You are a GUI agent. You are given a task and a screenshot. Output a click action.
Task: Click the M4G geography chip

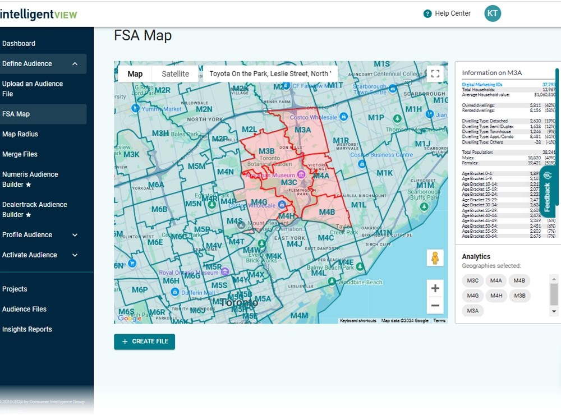(x=472, y=296)
